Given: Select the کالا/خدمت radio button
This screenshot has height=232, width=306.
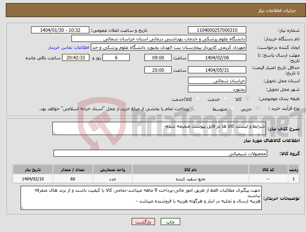Looking at the screenshot, I should 198,99.
